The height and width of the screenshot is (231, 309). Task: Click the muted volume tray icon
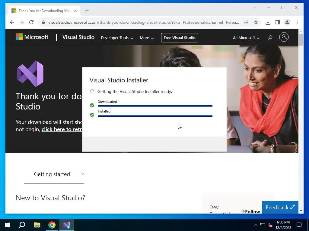click(x=270, y=225)
